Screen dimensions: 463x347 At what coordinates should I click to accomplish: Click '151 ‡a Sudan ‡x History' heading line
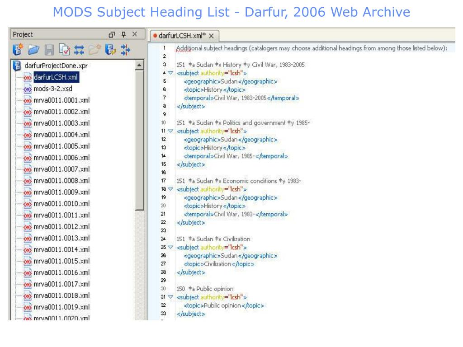point(241,65)
